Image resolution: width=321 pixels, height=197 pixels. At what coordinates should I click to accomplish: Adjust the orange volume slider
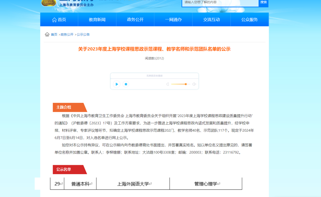pyautogui.click(x=185, y=84)
